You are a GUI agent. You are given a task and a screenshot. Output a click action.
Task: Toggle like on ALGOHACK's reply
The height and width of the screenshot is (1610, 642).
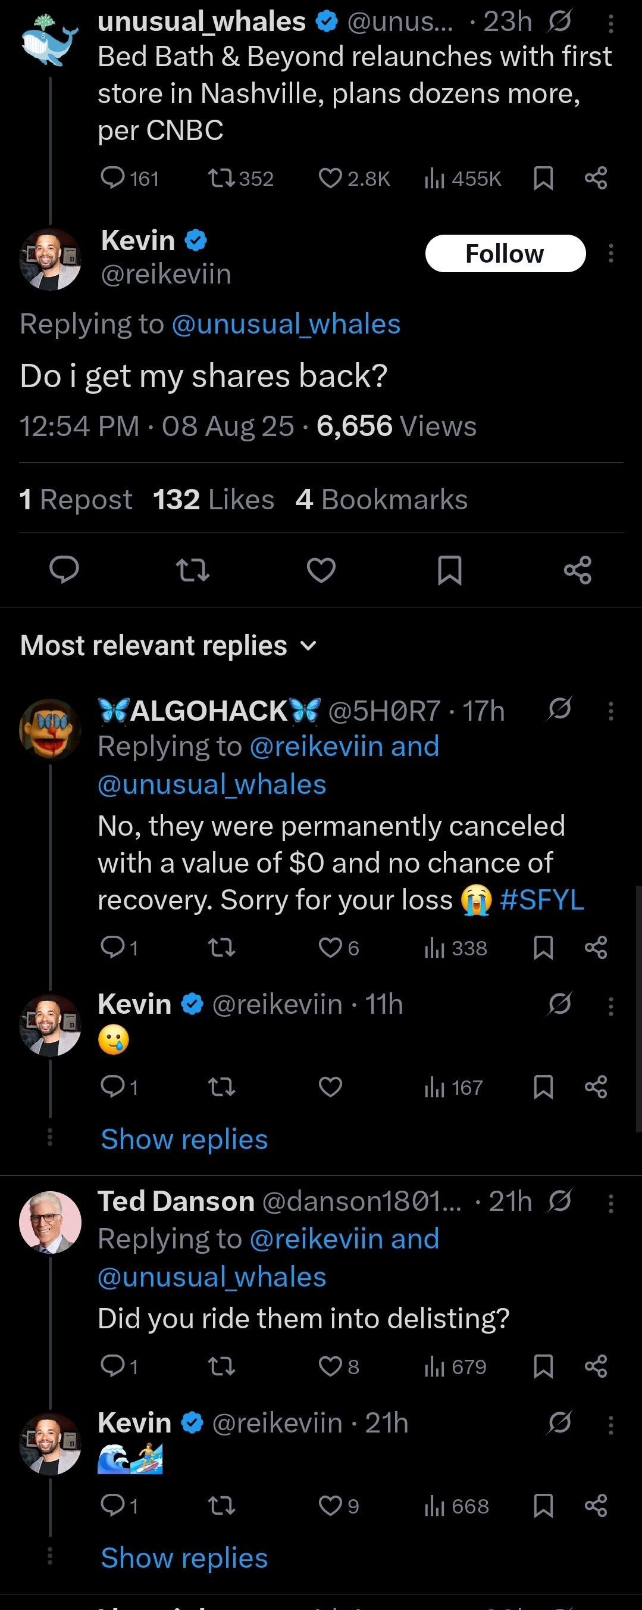click(x=331, y=948)
